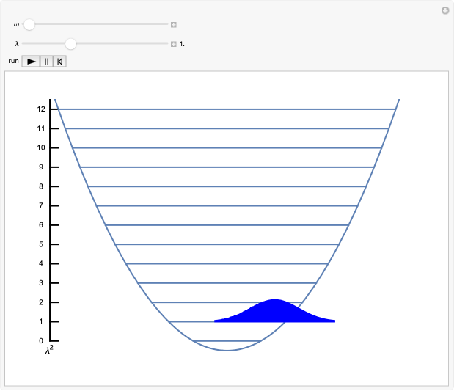Click the reset-to-start animation icon
The height and width of the screenshot is (391, 454).
[59, 62]
